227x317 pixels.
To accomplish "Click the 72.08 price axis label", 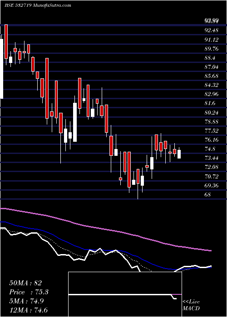I will tap(212, 167).
